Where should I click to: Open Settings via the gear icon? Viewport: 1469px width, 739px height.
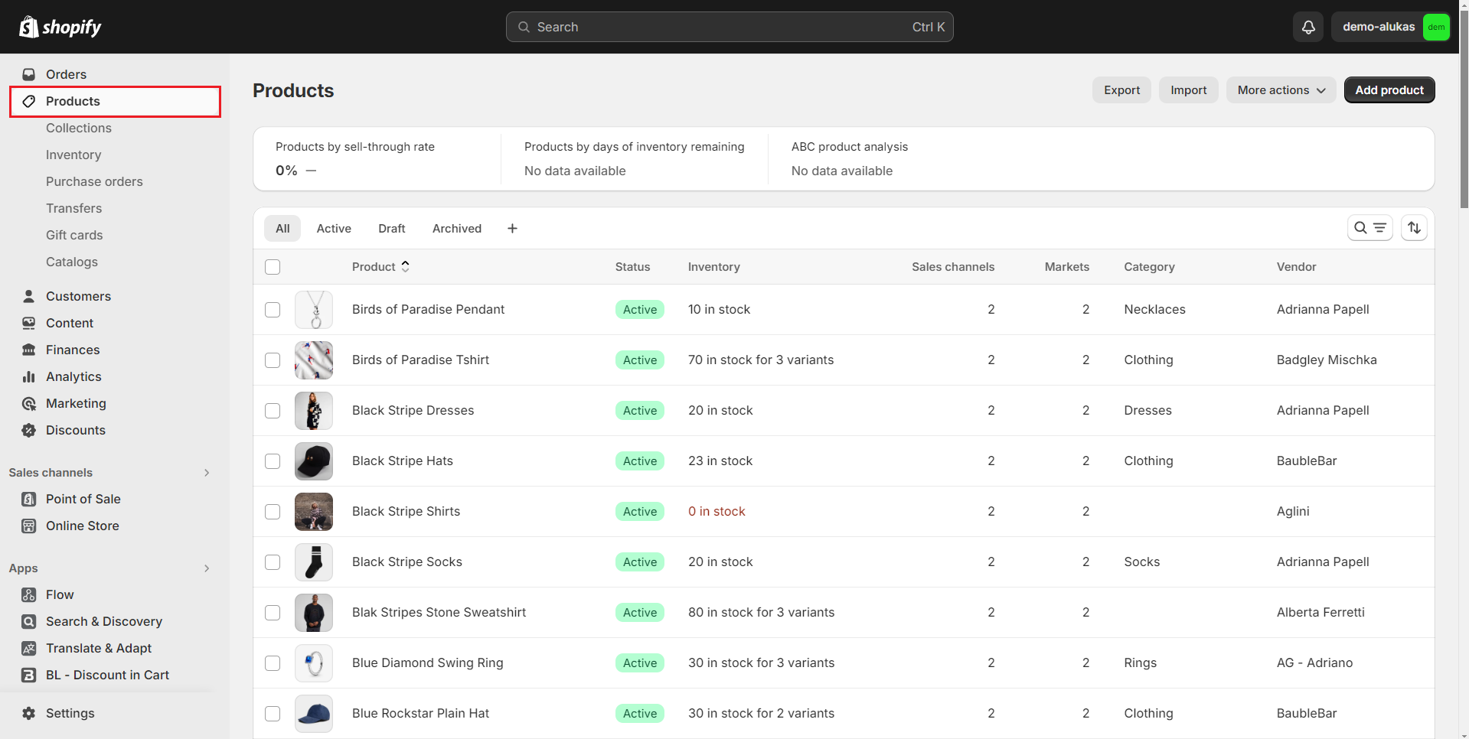click(x=29, y=713)
